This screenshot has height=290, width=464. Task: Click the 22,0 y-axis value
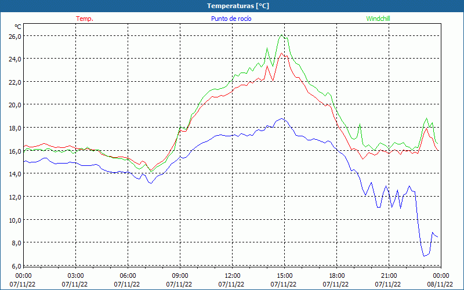(15, 82)
